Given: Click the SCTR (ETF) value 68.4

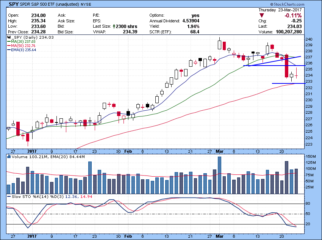Looking at the screenshot, I should (x=195, y=32).
